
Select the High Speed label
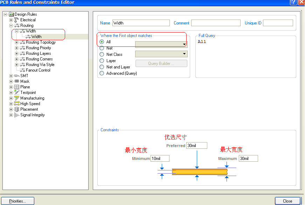click(30, 104)
